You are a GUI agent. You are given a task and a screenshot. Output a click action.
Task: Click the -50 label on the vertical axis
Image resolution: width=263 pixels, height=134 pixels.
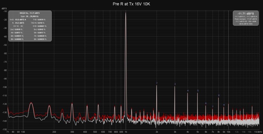pyautogui.click(x=5, y=45)
